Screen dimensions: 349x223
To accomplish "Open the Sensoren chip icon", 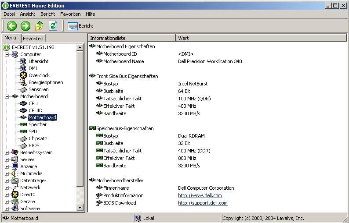I will [x=23, y=90].
